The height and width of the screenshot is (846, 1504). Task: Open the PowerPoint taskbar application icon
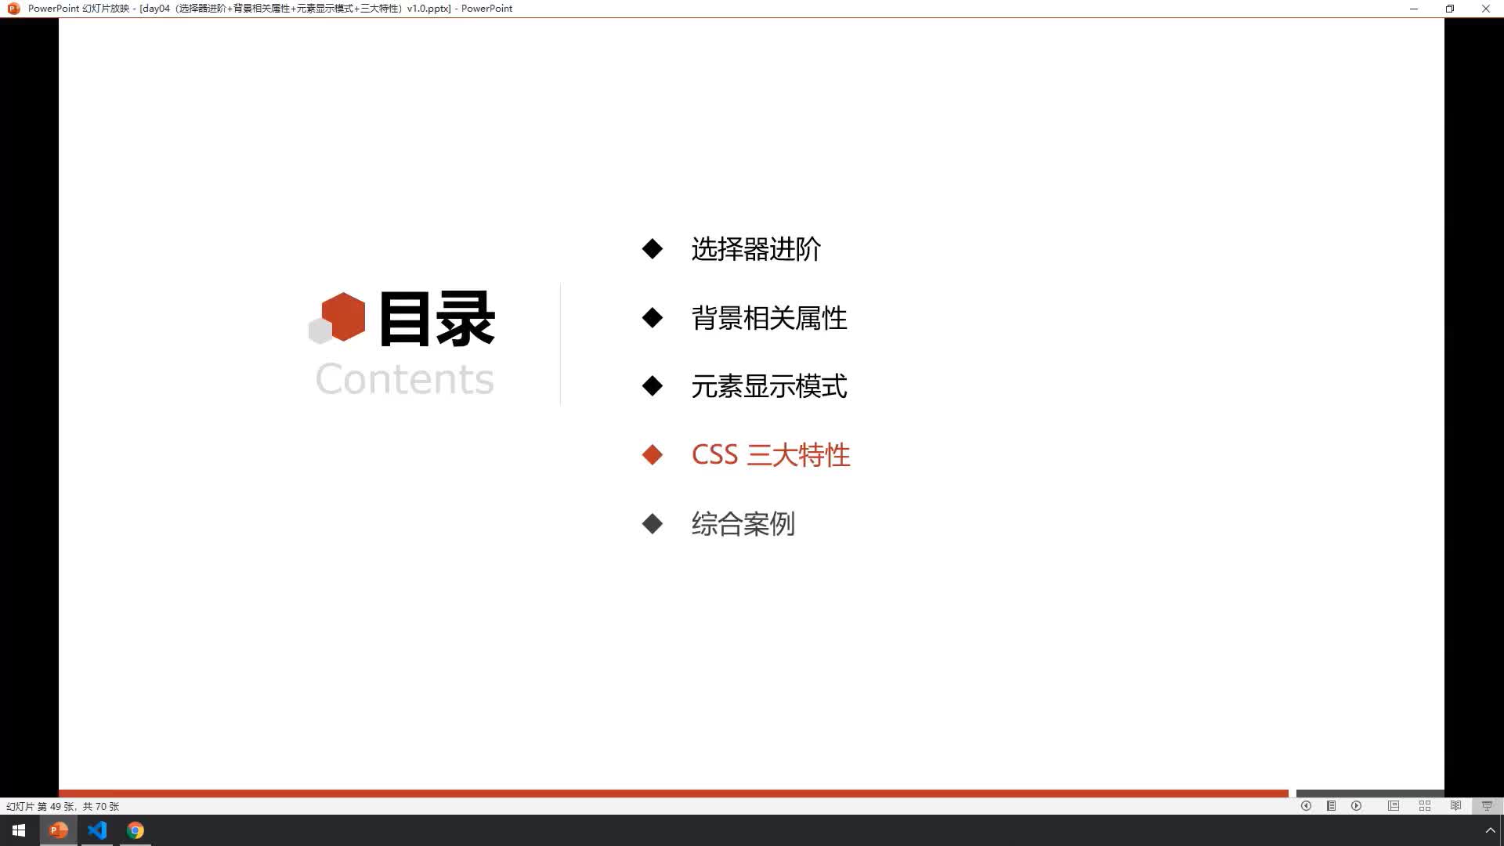pos(58,830)
